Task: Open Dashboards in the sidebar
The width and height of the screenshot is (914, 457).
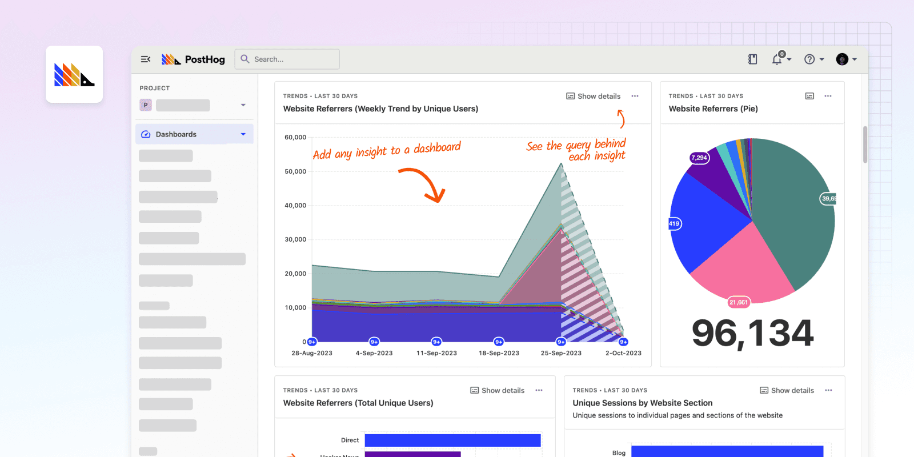Action: (x=194, y=134)
